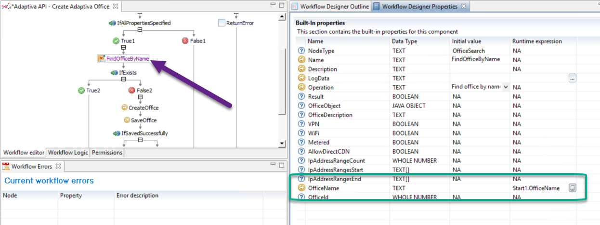Select the Workflow Errors tab

[31, 167]
